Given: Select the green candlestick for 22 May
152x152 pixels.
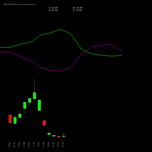Looking at the screenshot, I should click(x=64, y=136).
